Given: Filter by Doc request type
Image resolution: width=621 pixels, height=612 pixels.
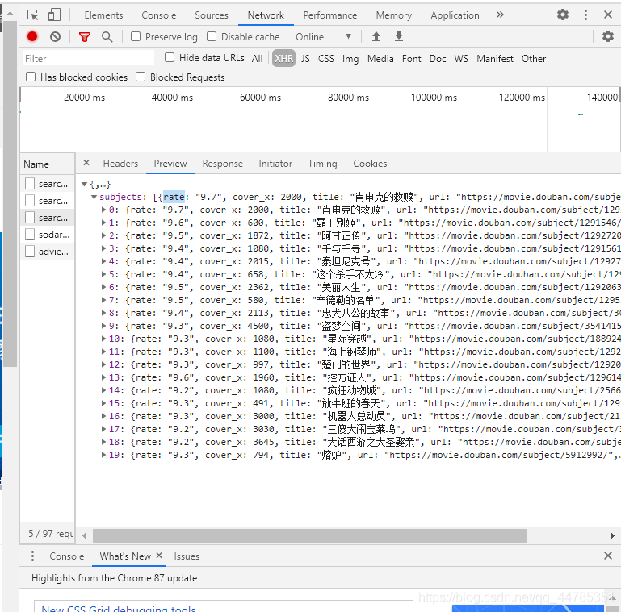Looking at the screenshot, I should [437, 59].
